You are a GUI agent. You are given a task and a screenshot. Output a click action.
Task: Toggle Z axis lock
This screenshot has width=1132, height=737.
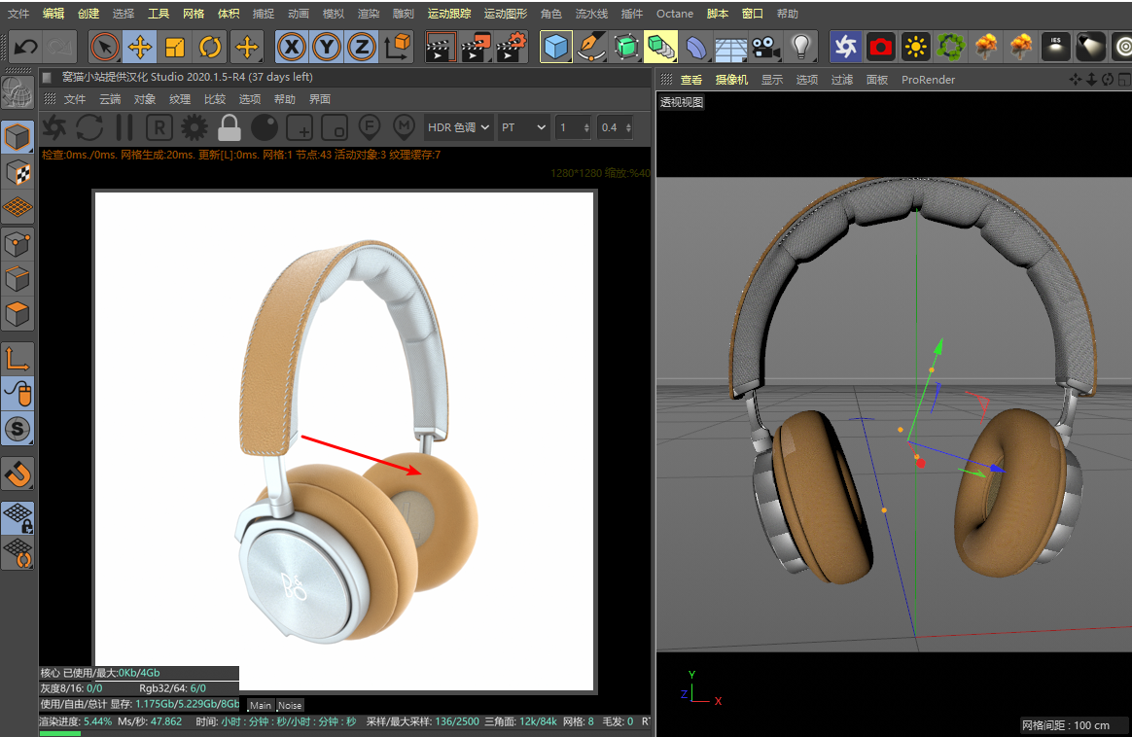tap(361, 47)
